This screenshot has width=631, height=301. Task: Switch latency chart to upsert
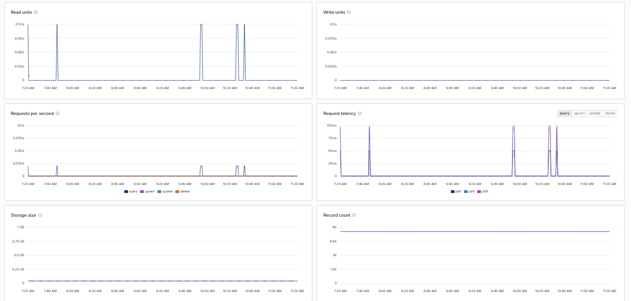pos(579,113)
